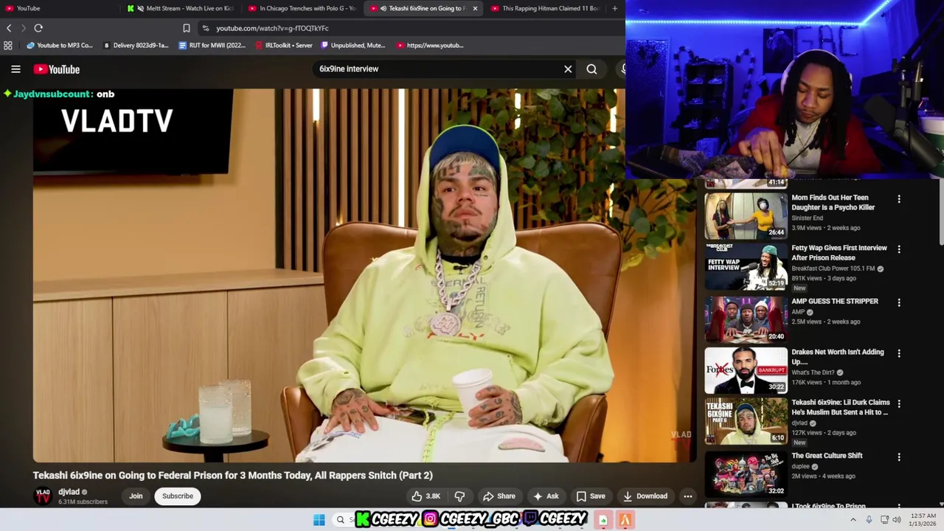
Task: Open options for Fetty Wap interview video
Action: click(898, 249)
